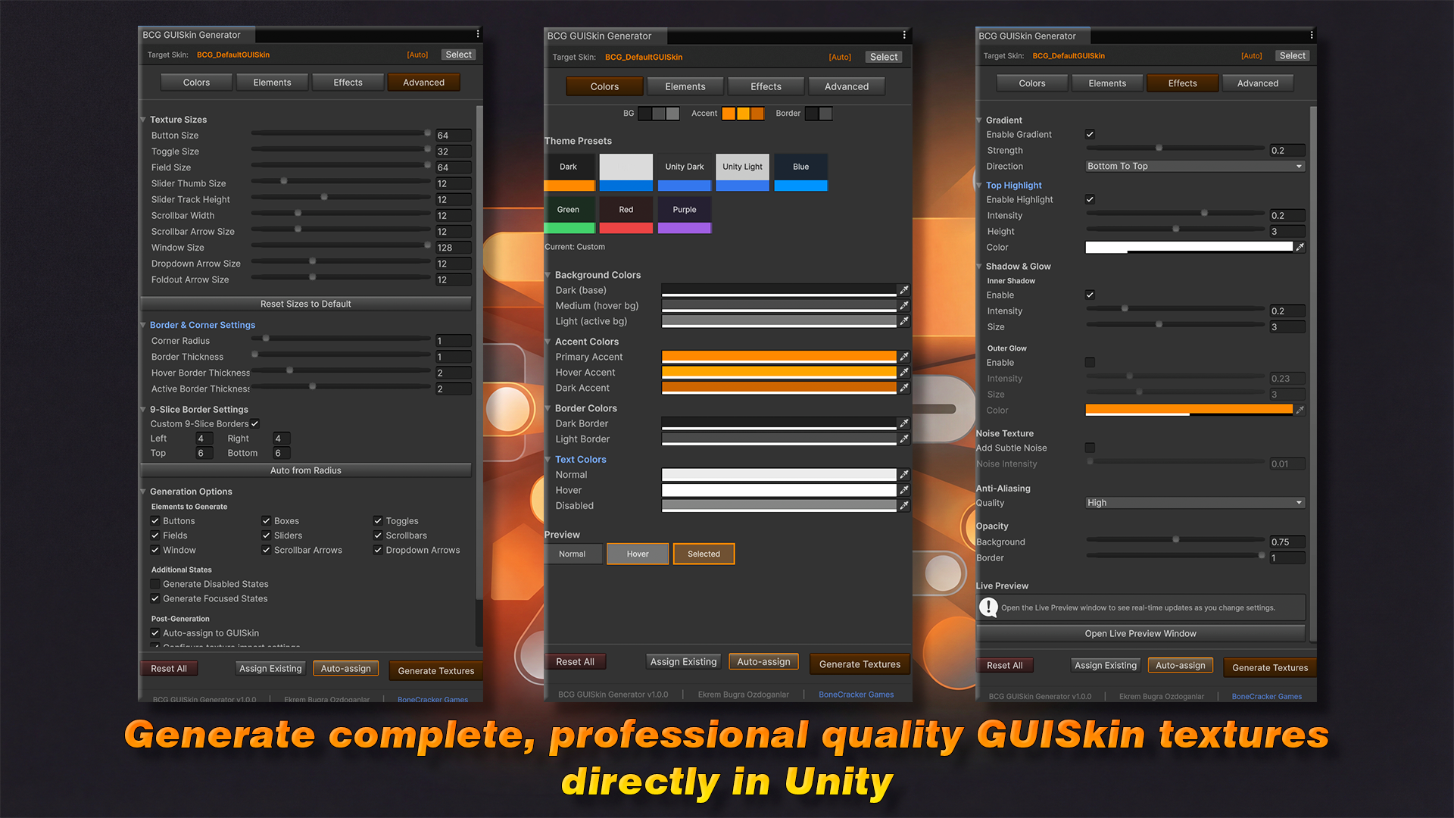Click the Button Size value field

[x=453, y=136]
